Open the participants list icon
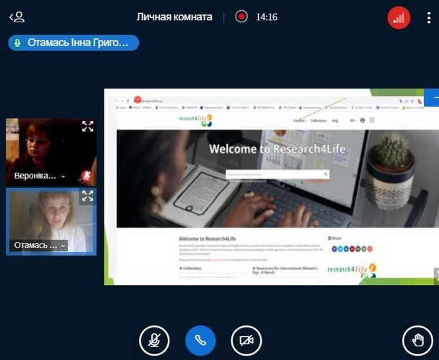Image resolution: width=439 pixels, height=360 pixels. tap(17, 17)
